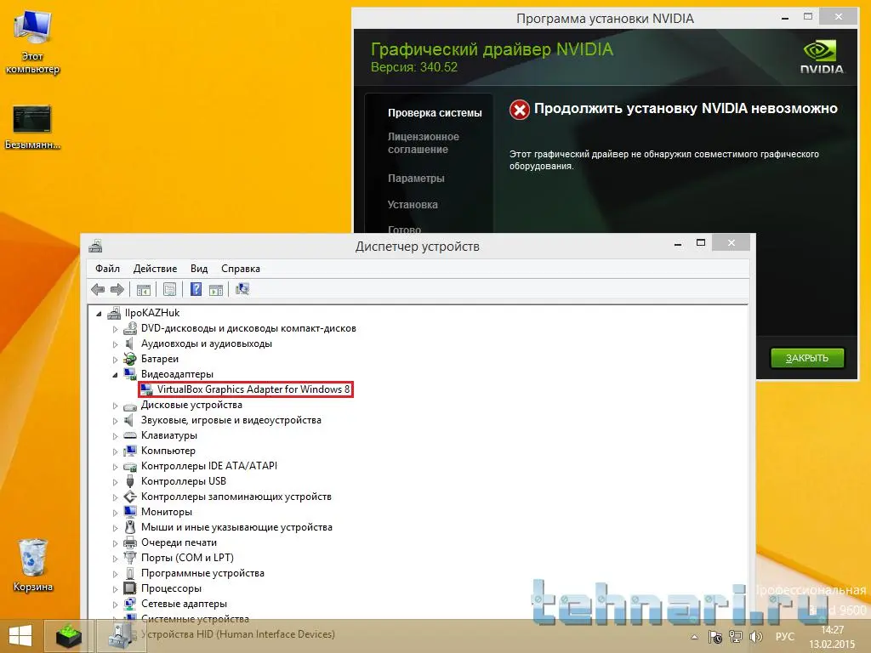
Task: Click the Device Manager taskbar button
Action: pos(121,636)
